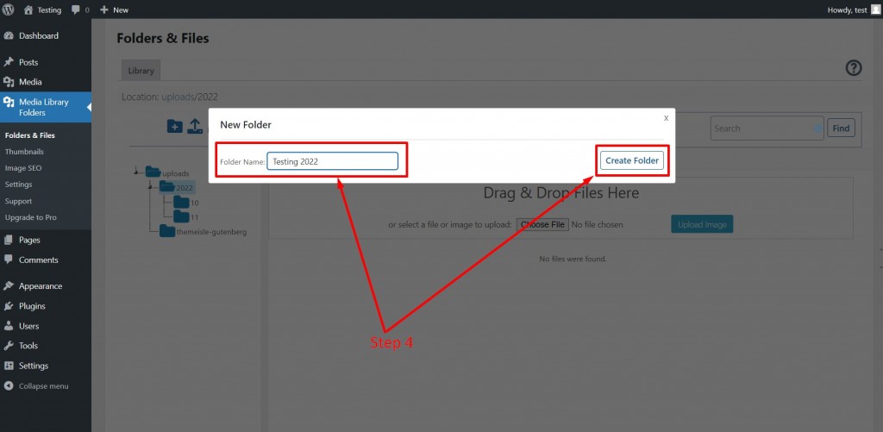Click the Create Folder button
Image resolution: width=883 pixels, height=432 pixels.
point(632,160)
